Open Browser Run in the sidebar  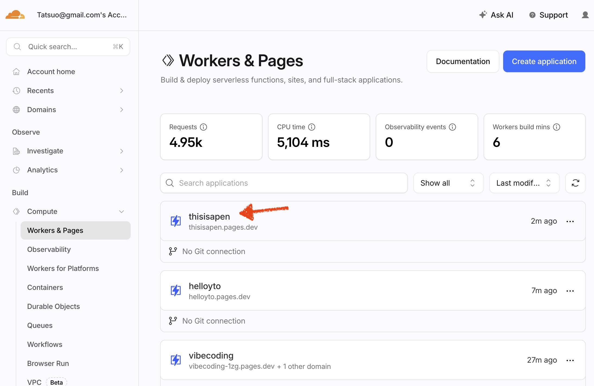click(48, 363)
